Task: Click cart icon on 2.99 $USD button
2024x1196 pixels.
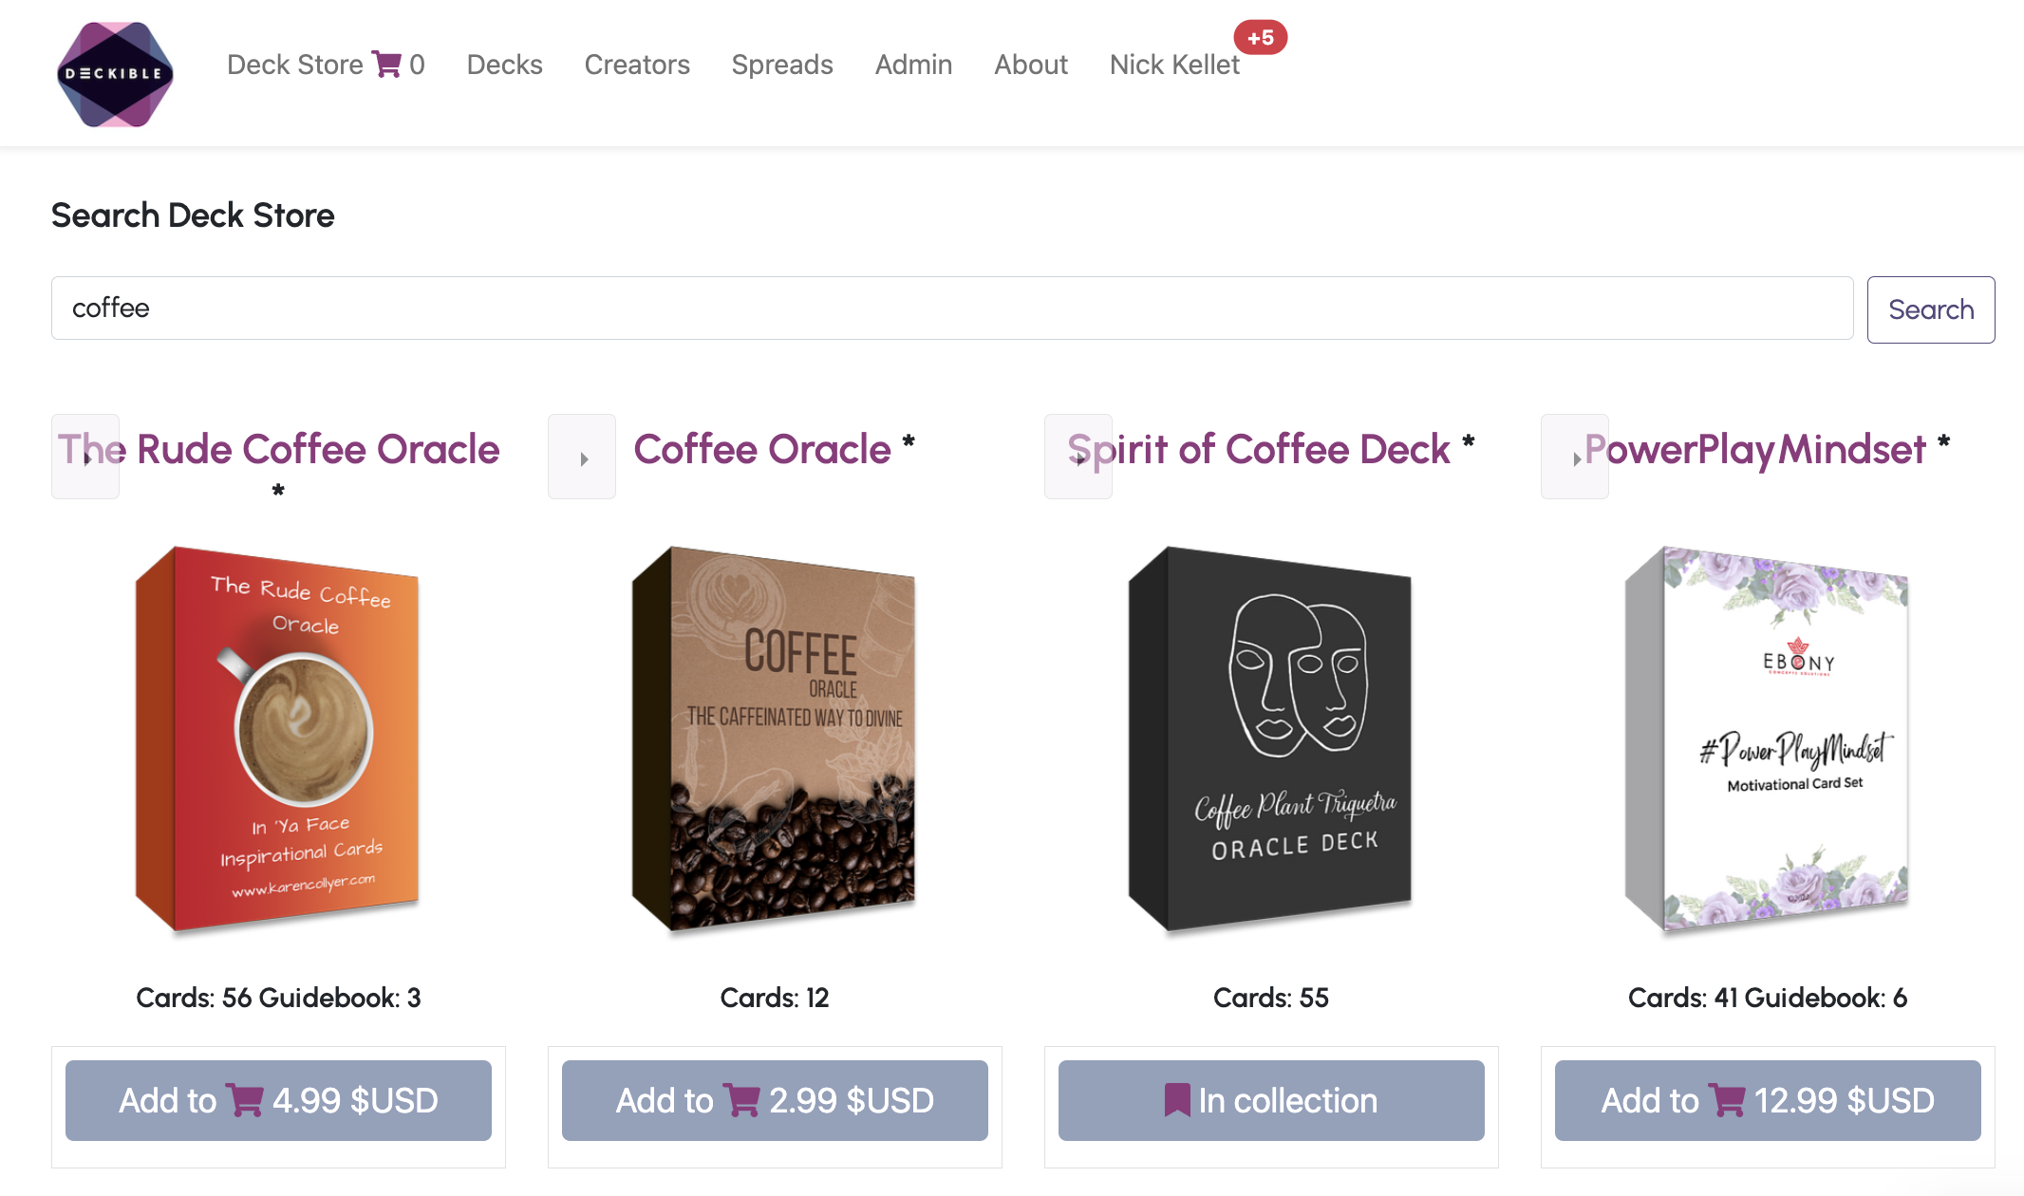Action: click(741, 1100)
